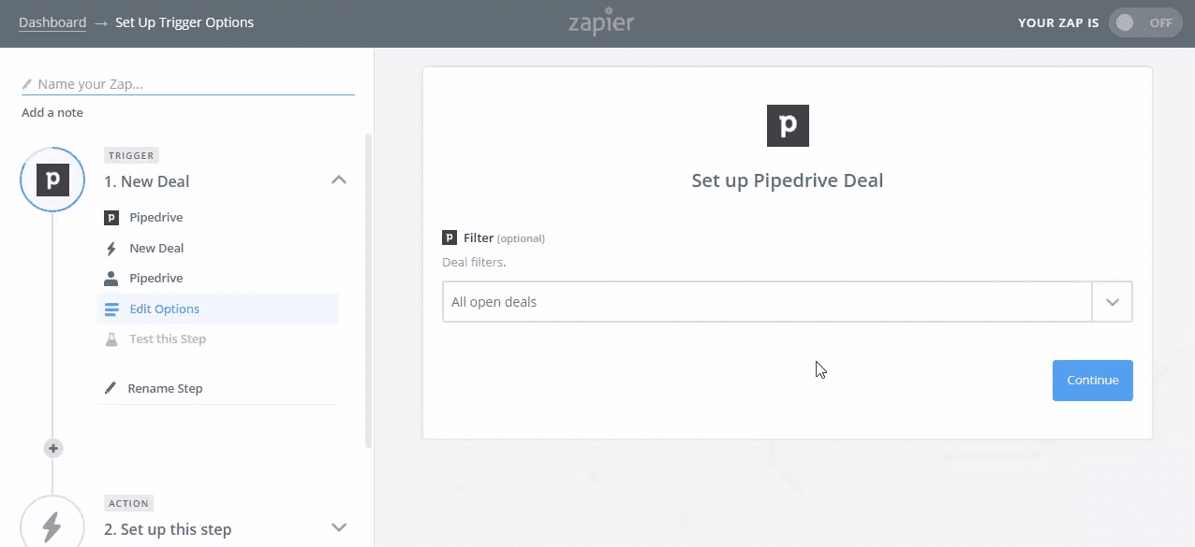1195x547 pixels.
Task: Add a step with the plus button
Action: point(53,449)
